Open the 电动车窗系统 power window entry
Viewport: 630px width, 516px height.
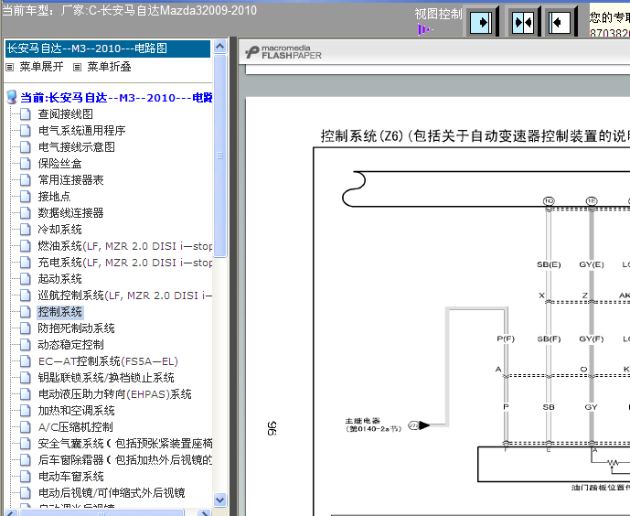pos(70,477)
